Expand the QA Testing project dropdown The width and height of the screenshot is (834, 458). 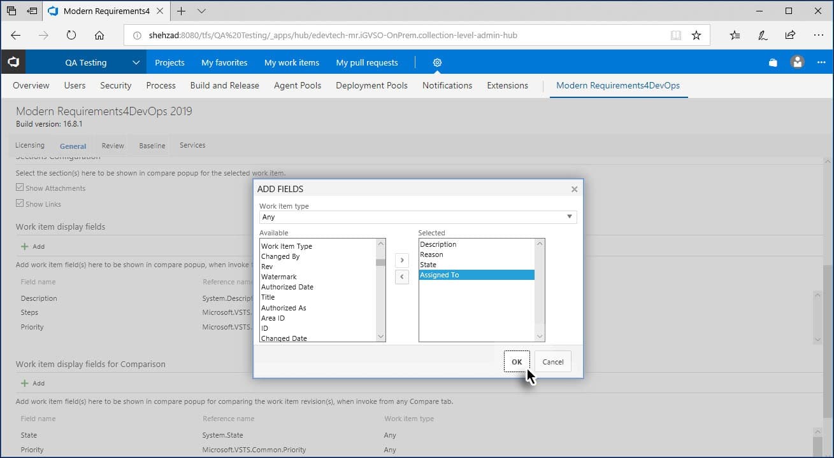[x=136, y=62]
